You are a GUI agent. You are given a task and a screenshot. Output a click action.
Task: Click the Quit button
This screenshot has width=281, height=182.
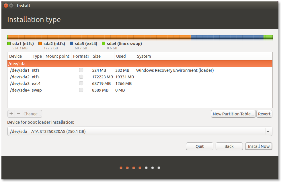(x=200, y=146)
